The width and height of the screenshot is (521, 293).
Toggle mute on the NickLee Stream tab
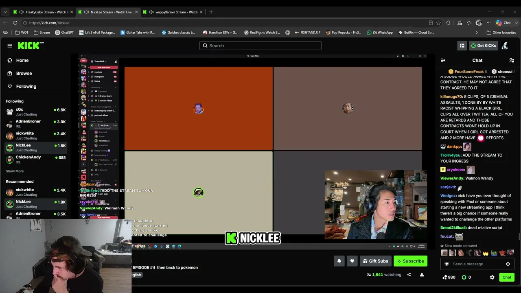point(86,12)
